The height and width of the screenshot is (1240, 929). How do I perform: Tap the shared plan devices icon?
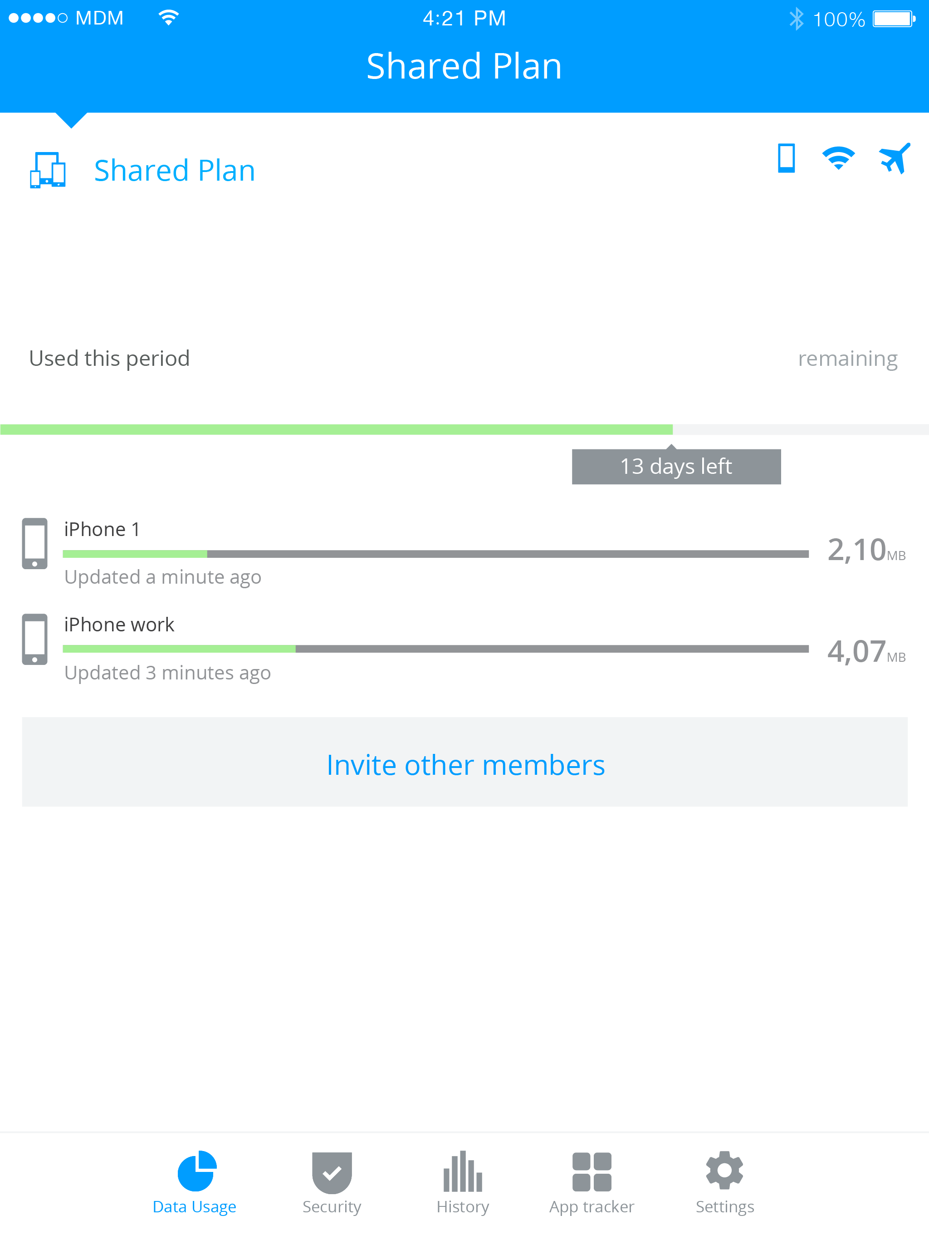click(x=48, y=170)
